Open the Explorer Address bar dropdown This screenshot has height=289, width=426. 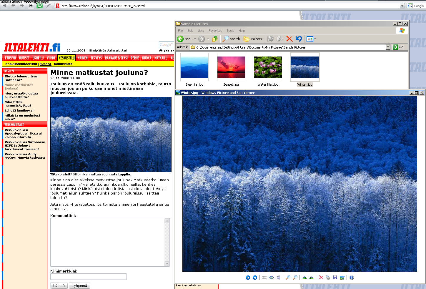[x=388, y=47]
